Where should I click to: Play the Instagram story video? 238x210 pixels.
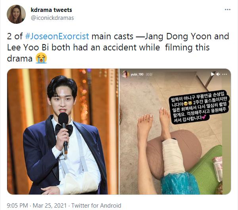[x=213, y=74]
